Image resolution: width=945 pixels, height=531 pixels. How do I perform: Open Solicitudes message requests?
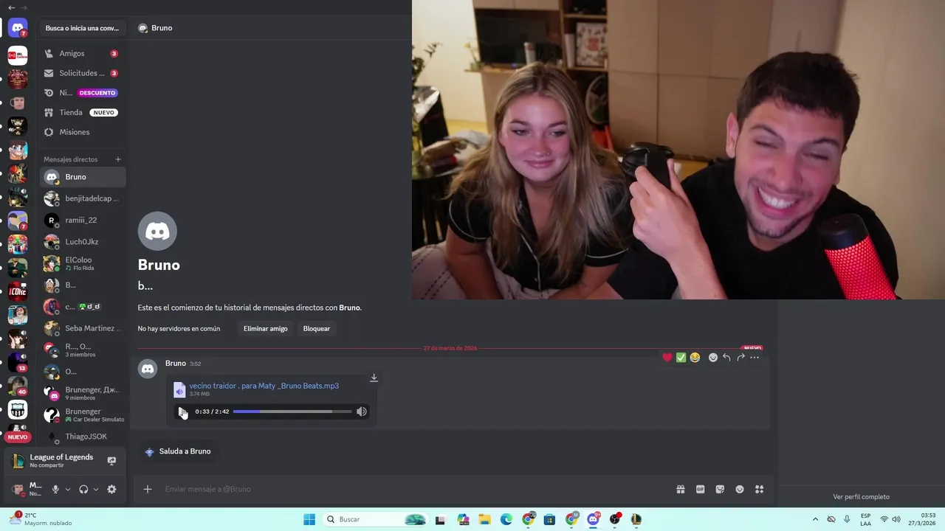[82, 73]
